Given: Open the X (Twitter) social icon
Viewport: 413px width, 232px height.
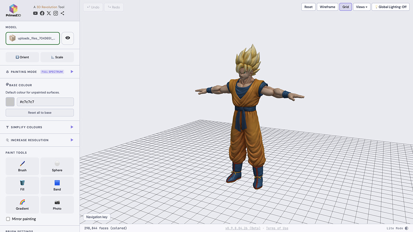Looking at the screenshot, I should click(49, 13).
